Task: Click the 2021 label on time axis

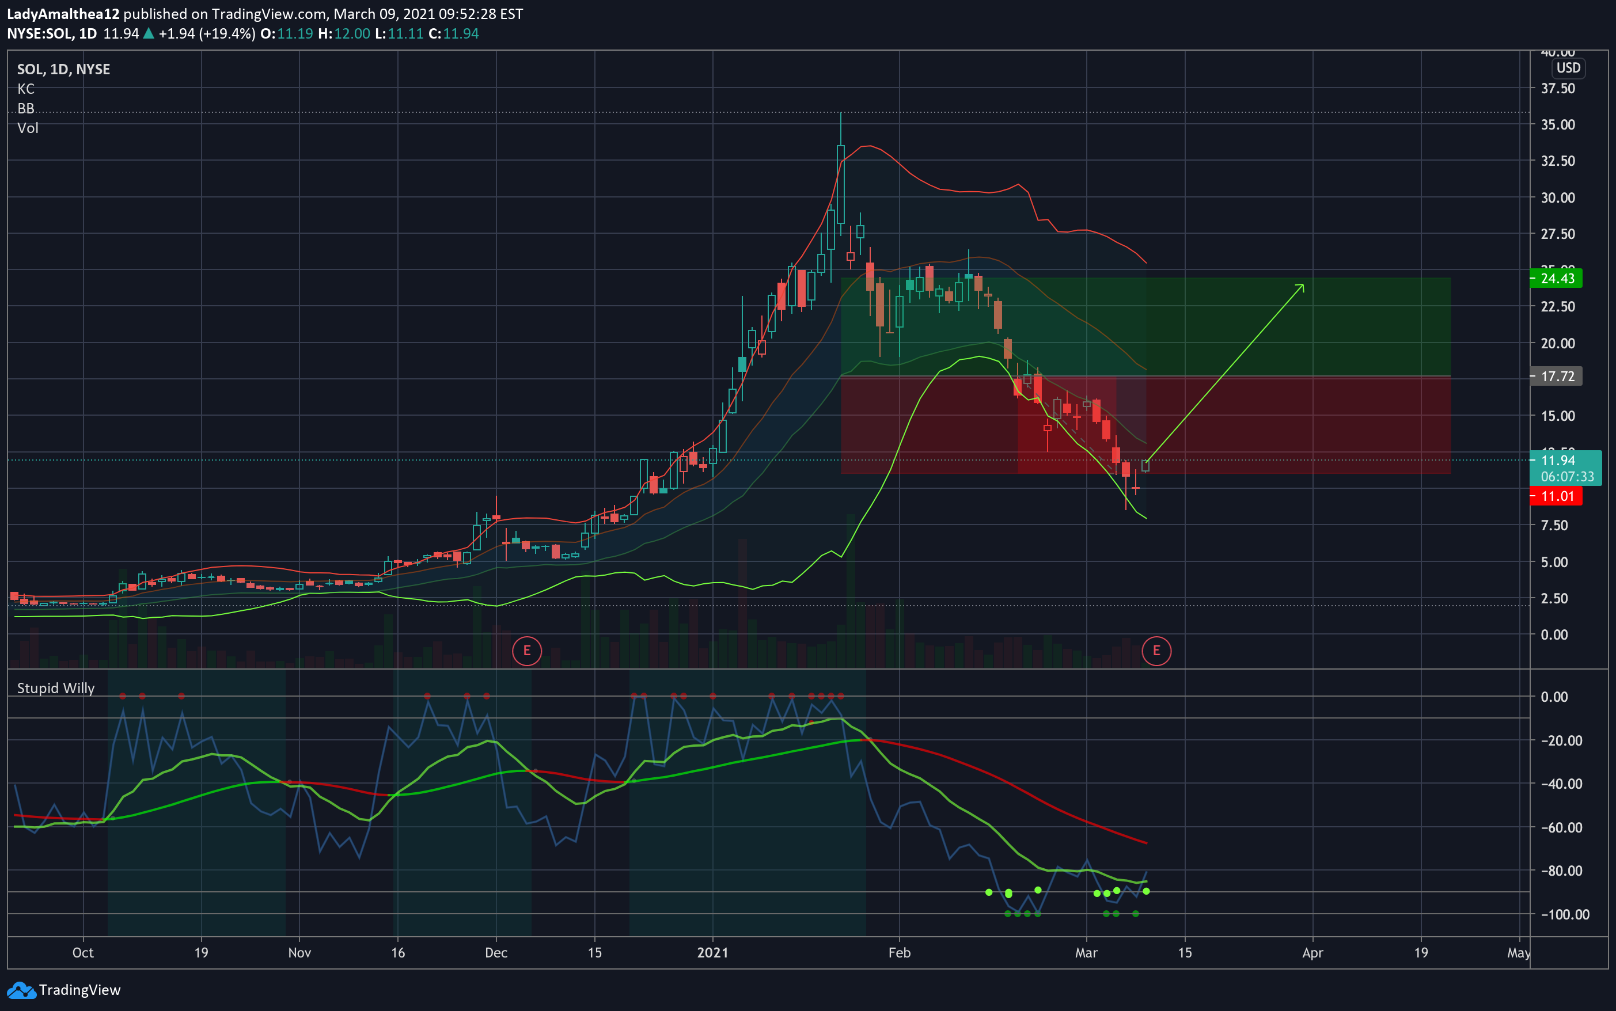Action: (712, 953)
